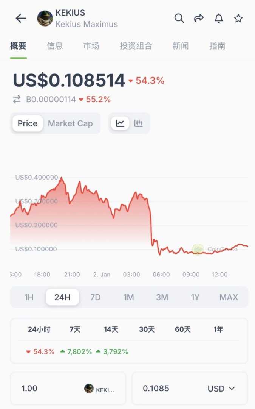Tap the share arrow icon
The image size is (255, 409).
199,18
